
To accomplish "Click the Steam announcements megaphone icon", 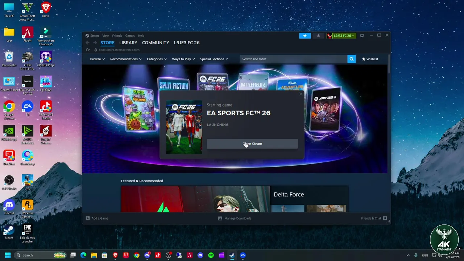I will coord(305,36).
